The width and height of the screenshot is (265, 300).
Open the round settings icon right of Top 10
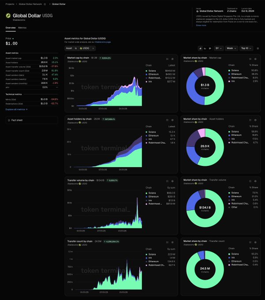pyautogui.click(x=258, y=49)
